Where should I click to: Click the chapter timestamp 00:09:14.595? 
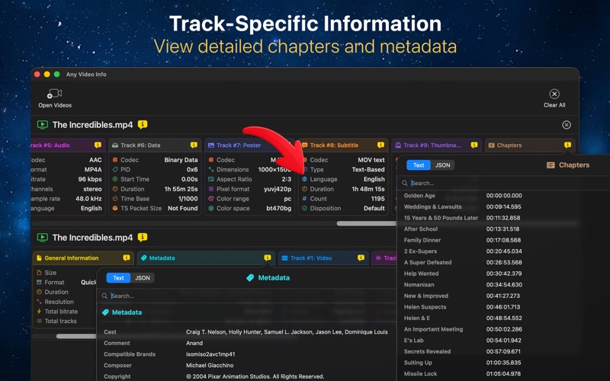[x=503, y=207]
